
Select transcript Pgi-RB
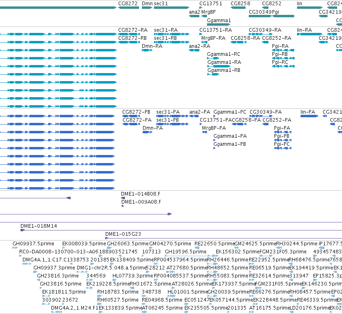pyautogui.click(x=280, y=54)
